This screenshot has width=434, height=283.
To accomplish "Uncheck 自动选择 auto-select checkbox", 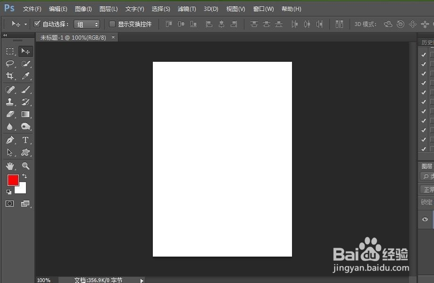I will [x=37, y=24].
